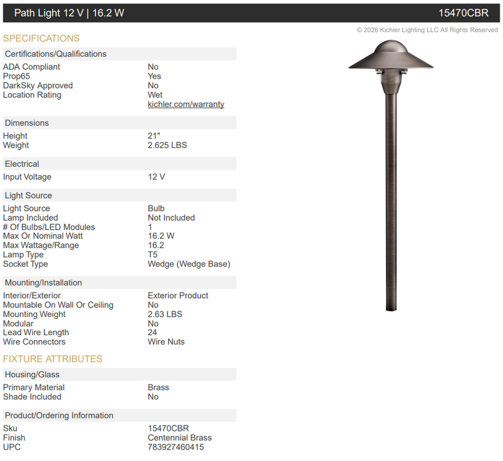Click the Interior/Exterior value Exterior Product
This screenshot has height=461, width=503.
[178, 296]
